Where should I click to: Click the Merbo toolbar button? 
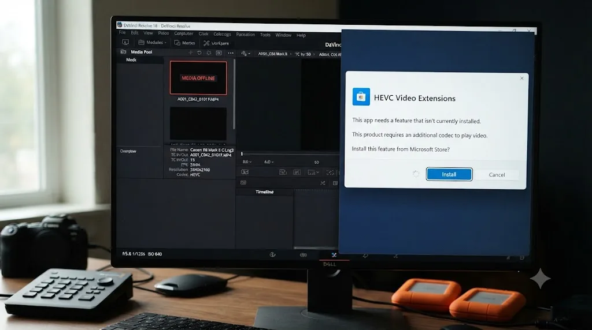pos(184,43)
